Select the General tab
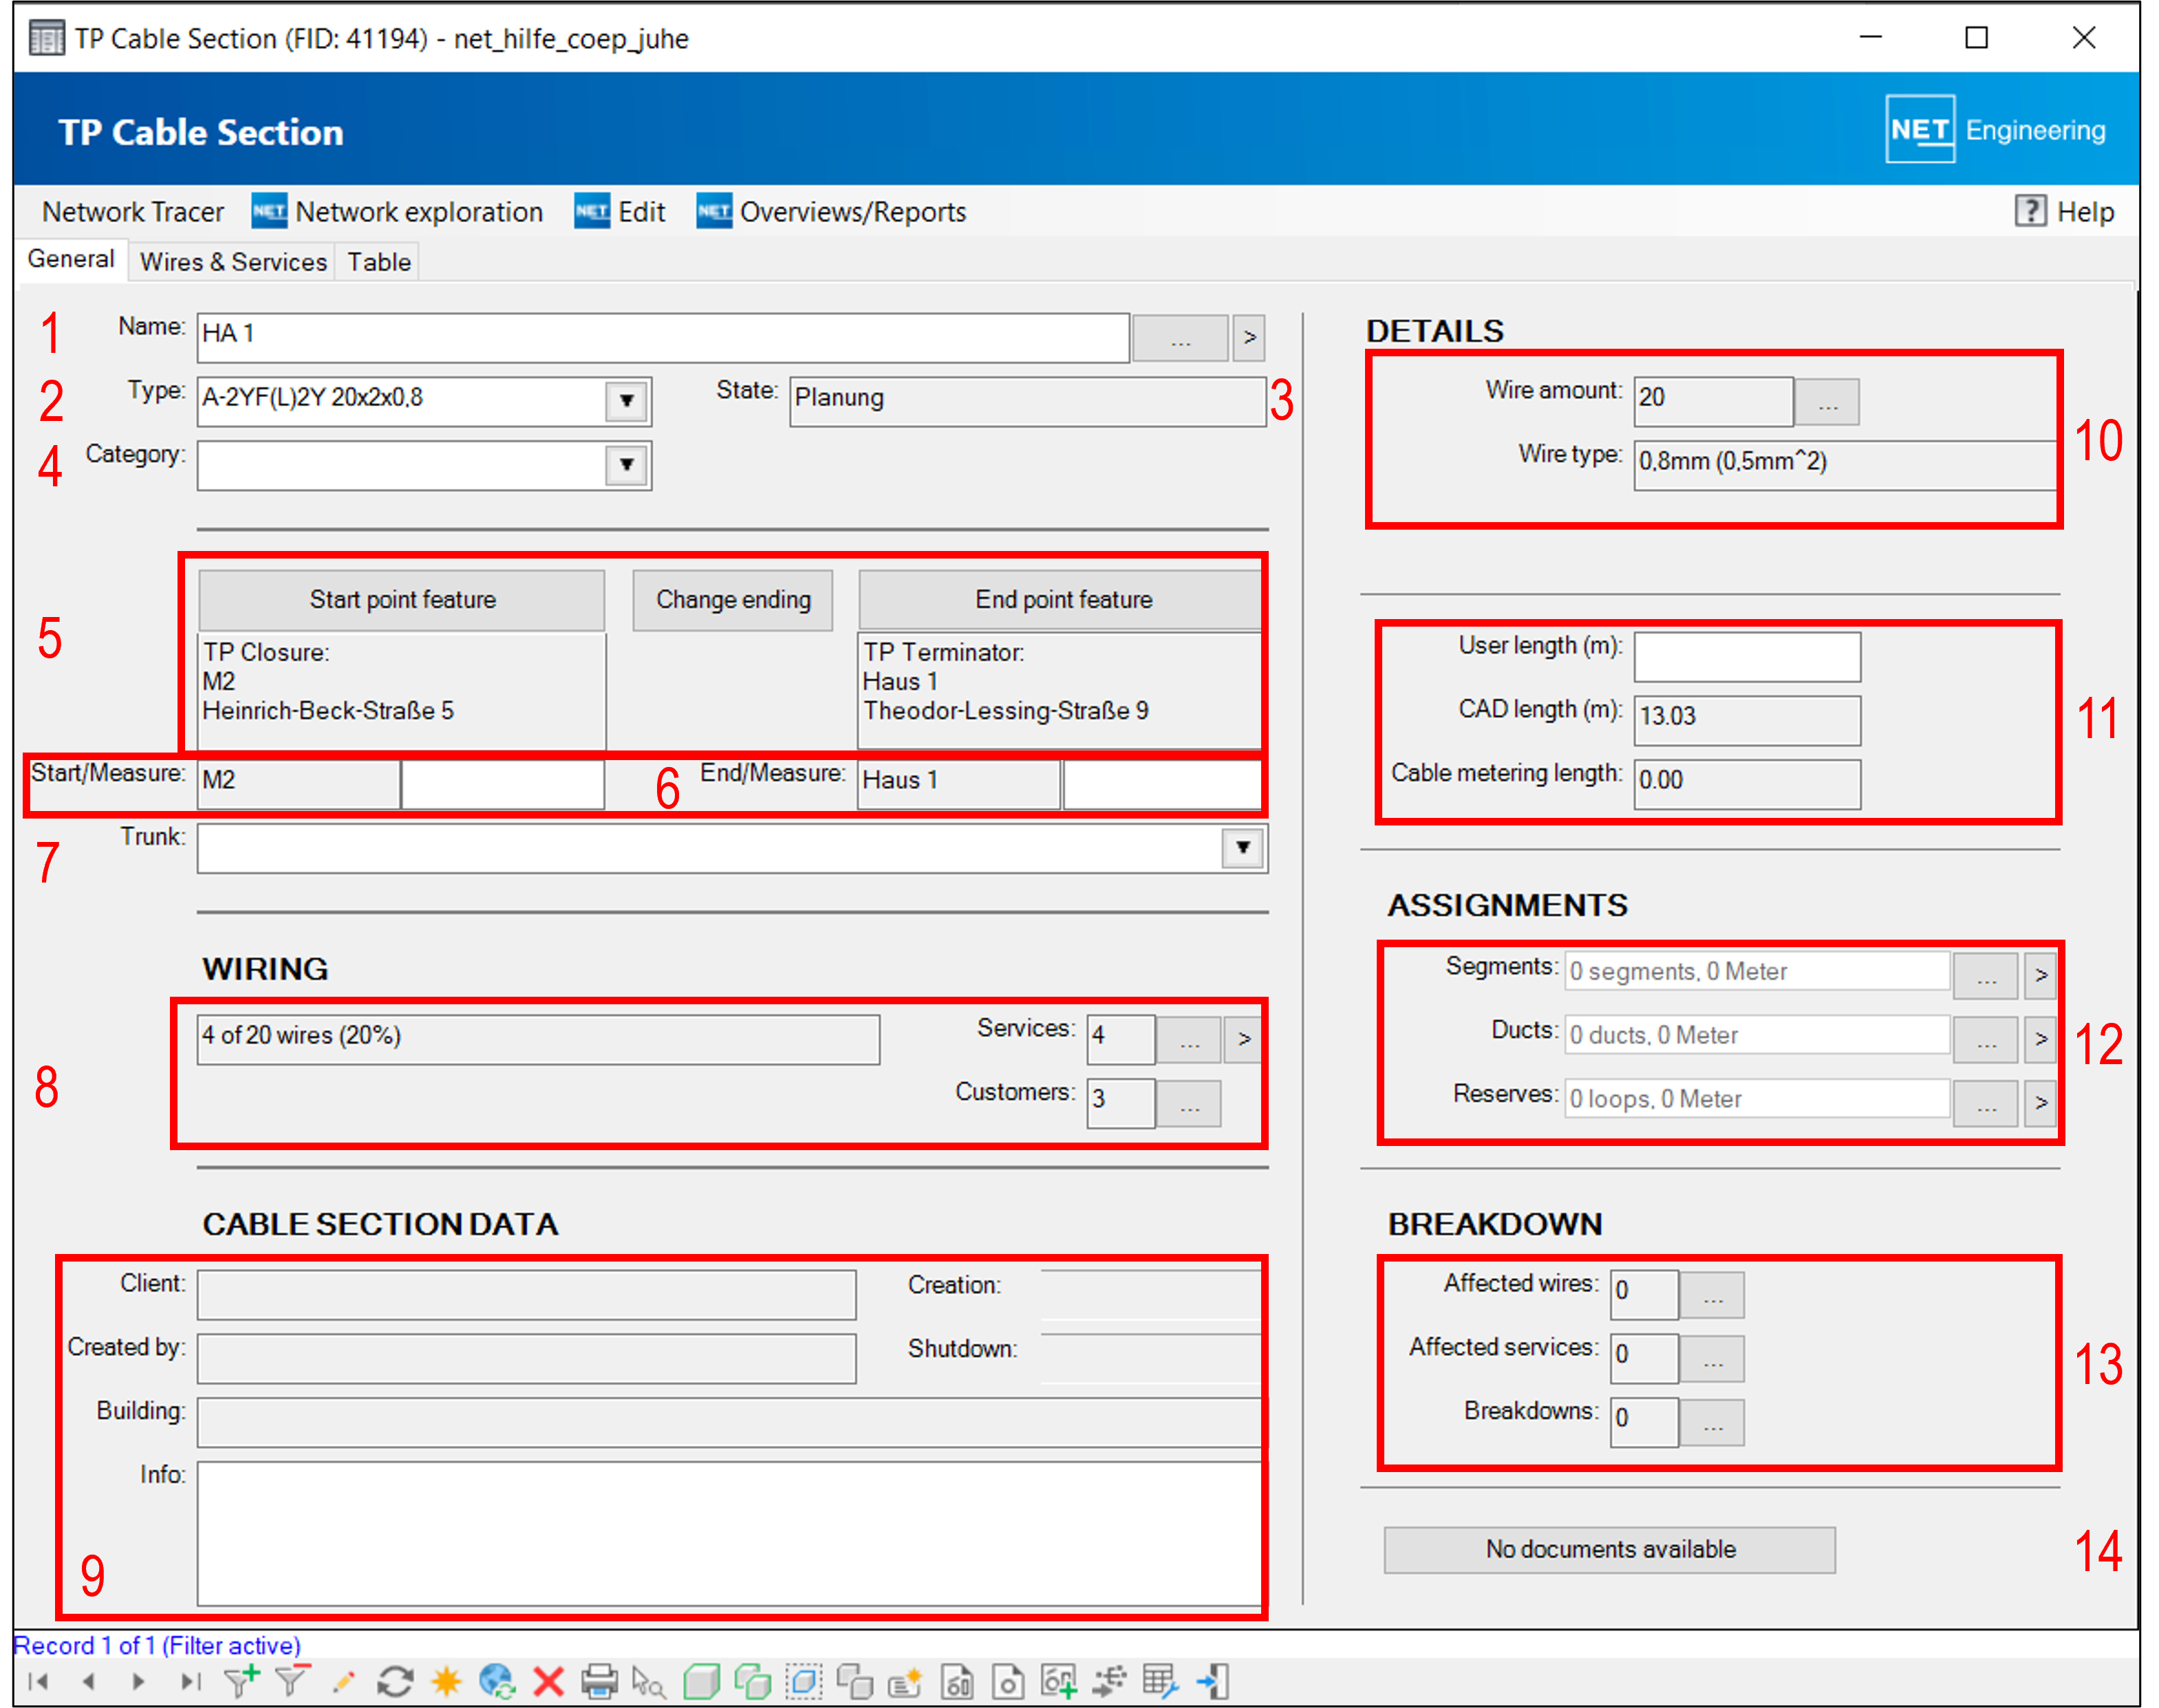The image size is (2159, 1708). pyautogui.click(x=71, y=260)
